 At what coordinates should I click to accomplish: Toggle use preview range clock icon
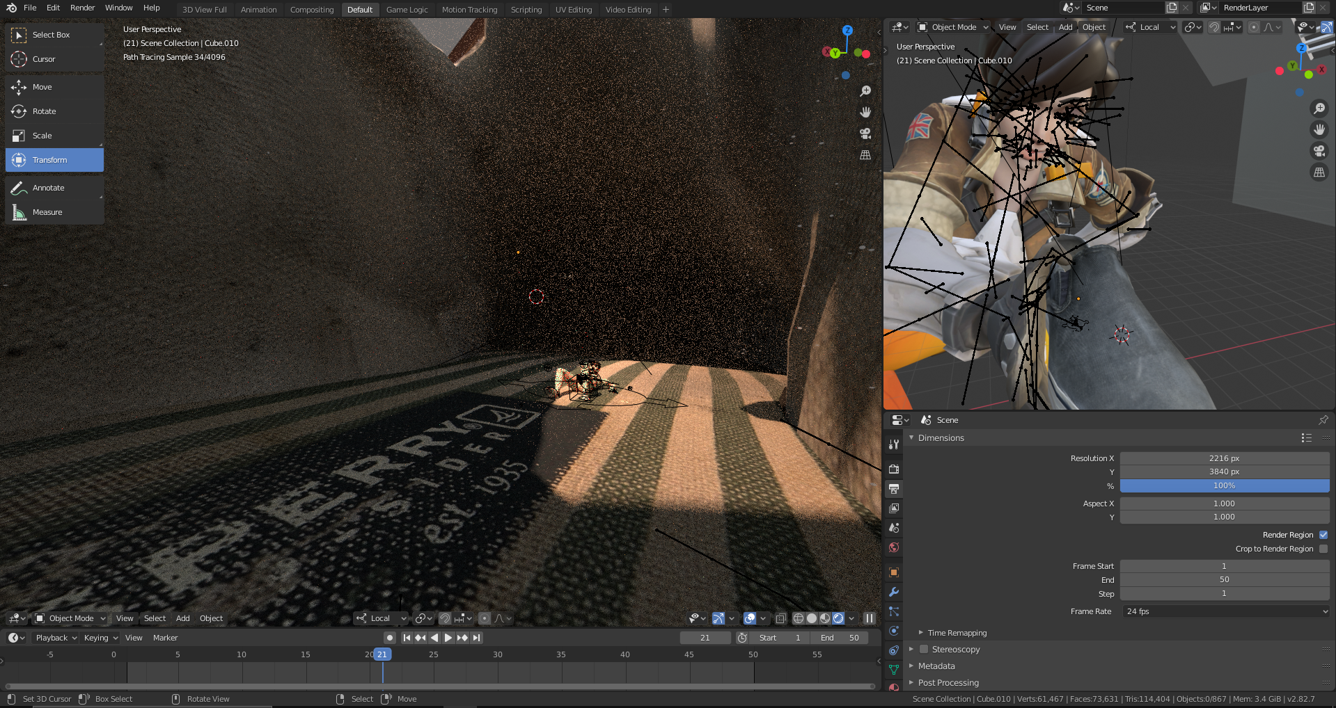743,638
